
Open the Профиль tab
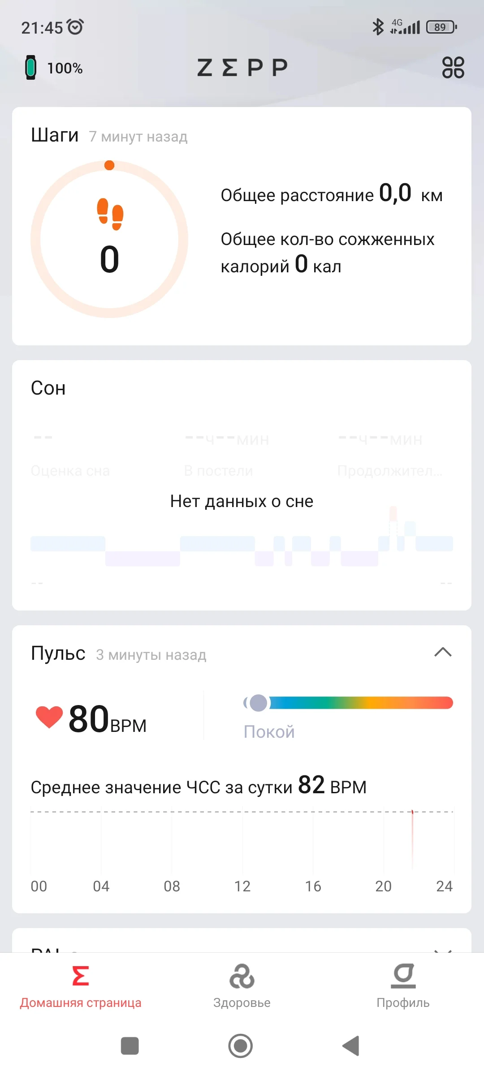[x=403, y=985]
